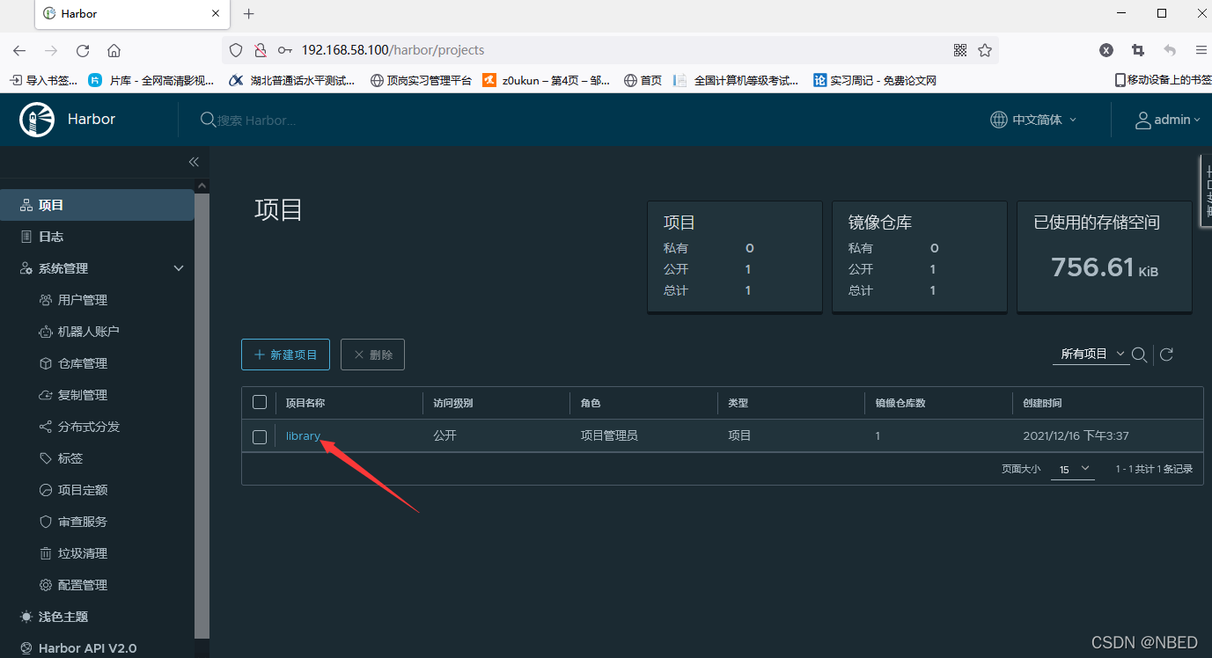
Task: Open a new browser tab
Action: tap(249, 14)
